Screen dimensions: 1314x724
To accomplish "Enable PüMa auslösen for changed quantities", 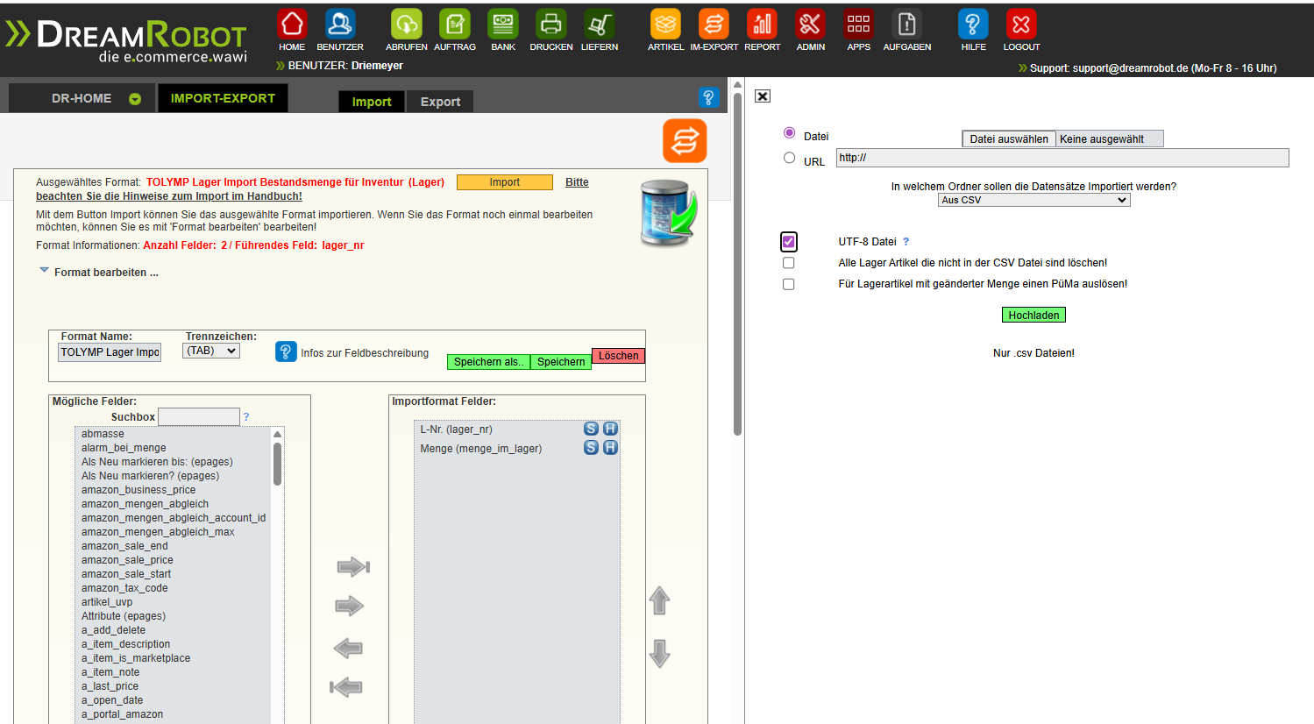I will [788, 283].
